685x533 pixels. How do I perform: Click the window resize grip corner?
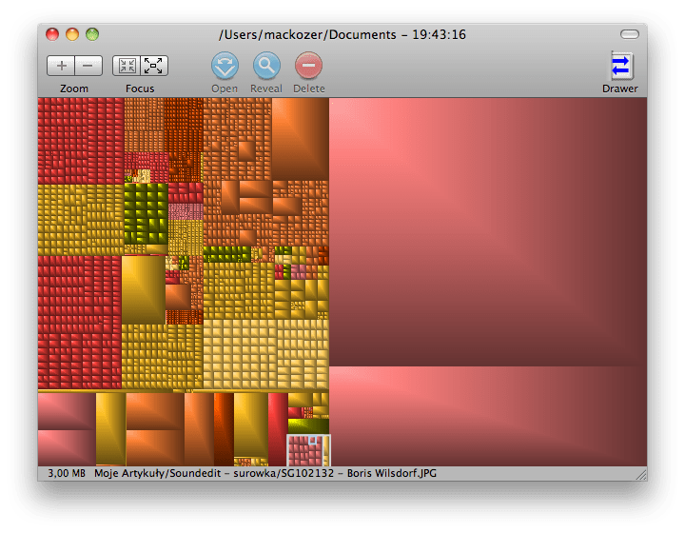(x=641, y=474)
